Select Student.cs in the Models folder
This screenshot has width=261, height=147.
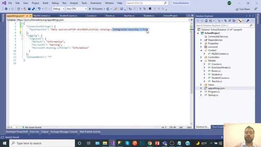[x=217, y=74]
